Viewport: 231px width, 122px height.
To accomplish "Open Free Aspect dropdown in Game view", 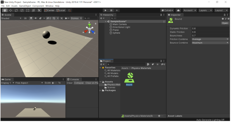I will (29, 83).
